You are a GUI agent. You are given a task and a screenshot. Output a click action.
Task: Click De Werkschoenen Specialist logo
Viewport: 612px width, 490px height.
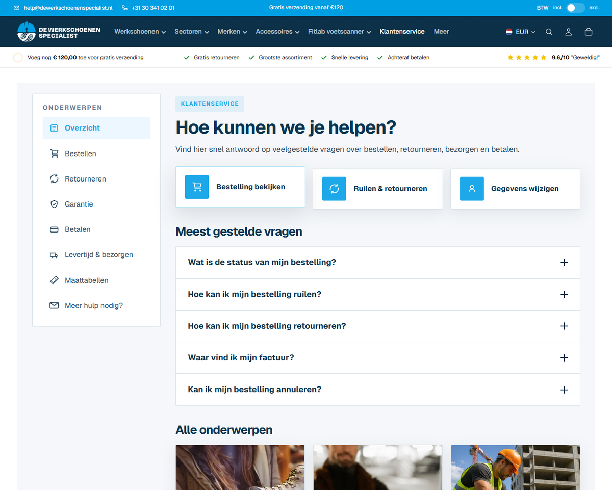[59, 32]
